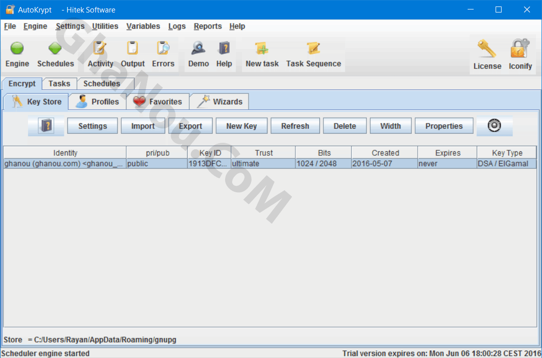Click the 'DSA / ElGamal' key type cell
This screenshot has width=542, height=358.
click(x=507, y=164)
